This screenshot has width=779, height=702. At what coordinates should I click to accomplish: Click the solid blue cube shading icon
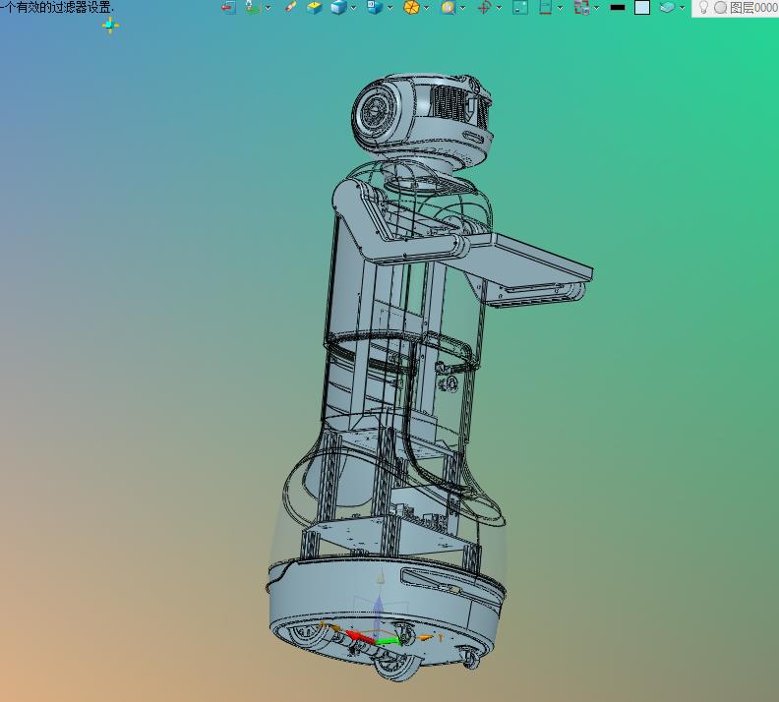point(338,8)
